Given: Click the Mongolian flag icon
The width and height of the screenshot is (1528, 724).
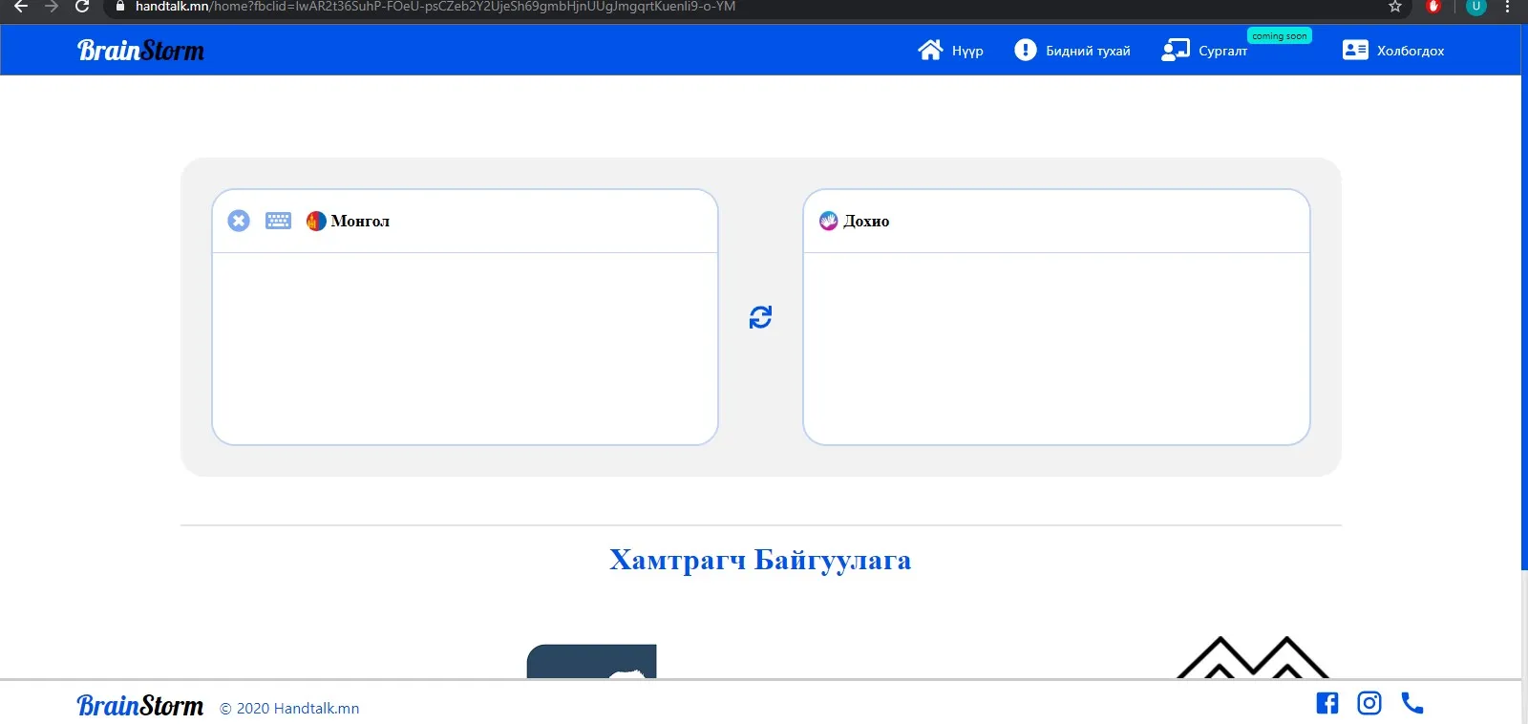Looking at the screenshot, I should point(316,221).
